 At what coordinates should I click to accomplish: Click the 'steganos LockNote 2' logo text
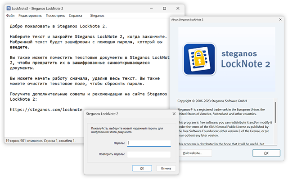pos(246,59)
